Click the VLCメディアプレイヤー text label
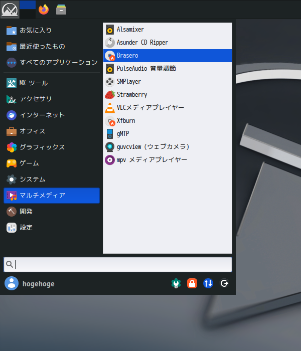 (150, 108)
